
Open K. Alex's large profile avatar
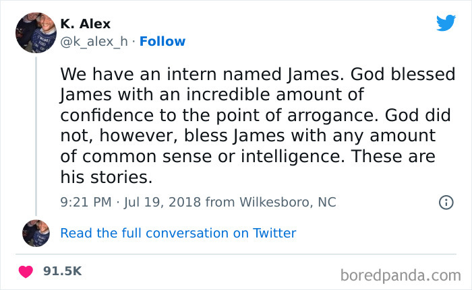[x=36, y=32]
